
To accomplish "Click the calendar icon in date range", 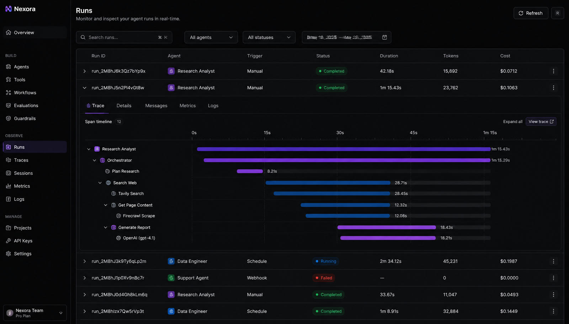I will [x=384, y=37].
